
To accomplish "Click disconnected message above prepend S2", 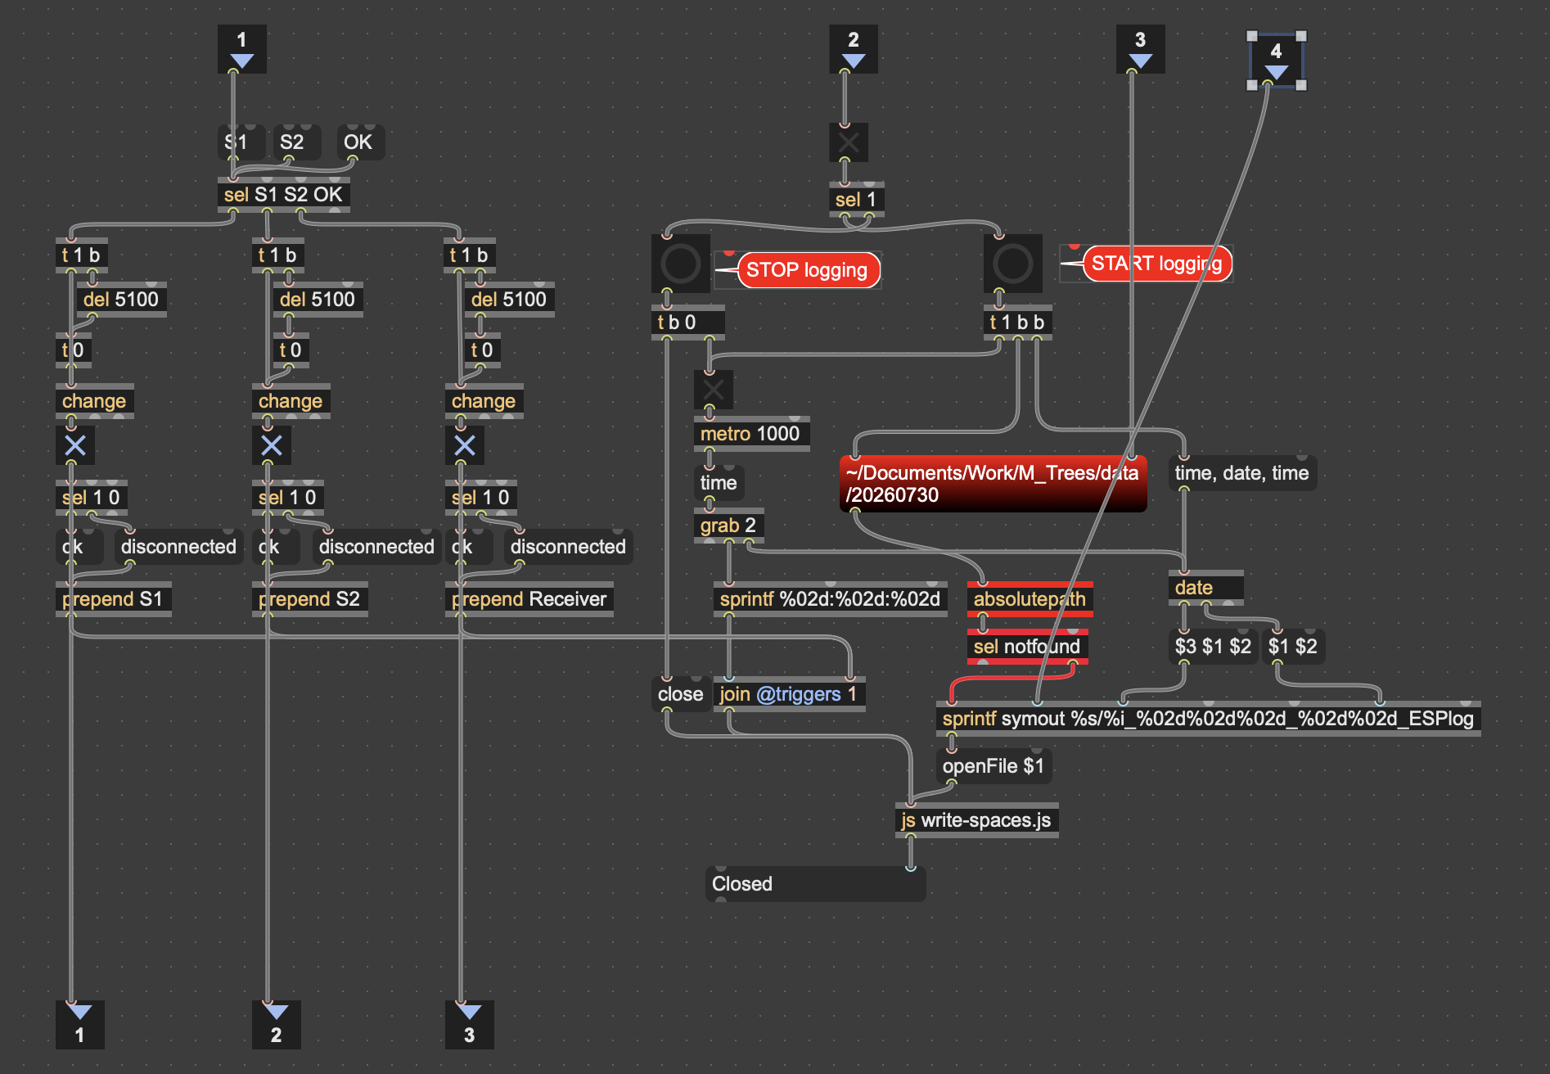I will (x=376, y=547).
